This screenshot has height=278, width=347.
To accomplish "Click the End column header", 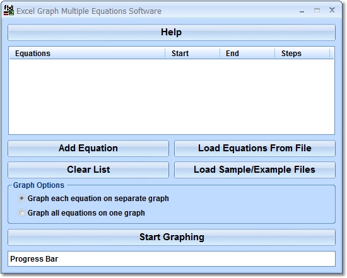I will pyautogui.click(x=247, y=54).
